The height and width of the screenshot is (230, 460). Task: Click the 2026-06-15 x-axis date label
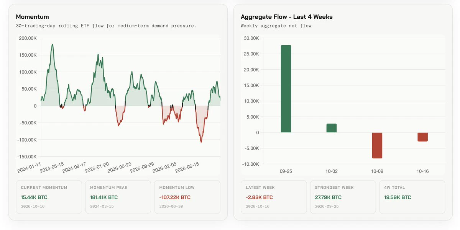(x=187, y=167)
